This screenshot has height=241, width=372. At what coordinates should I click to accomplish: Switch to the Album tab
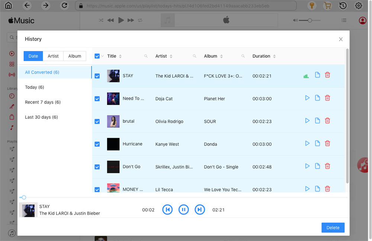(x=75, y=56)
